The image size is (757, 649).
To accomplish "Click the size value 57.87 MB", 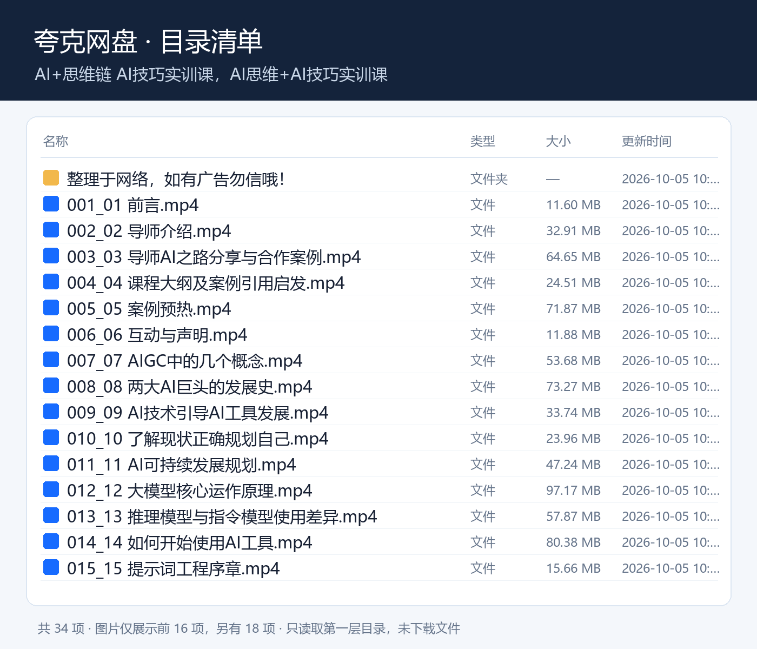I will click(574, 516).
